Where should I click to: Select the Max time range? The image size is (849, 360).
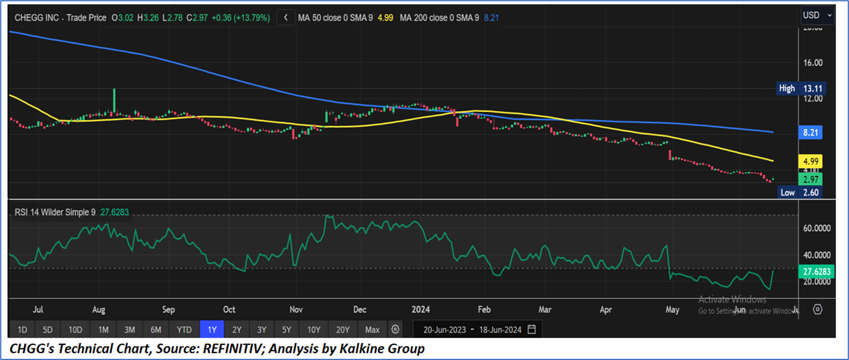point(372,330)
